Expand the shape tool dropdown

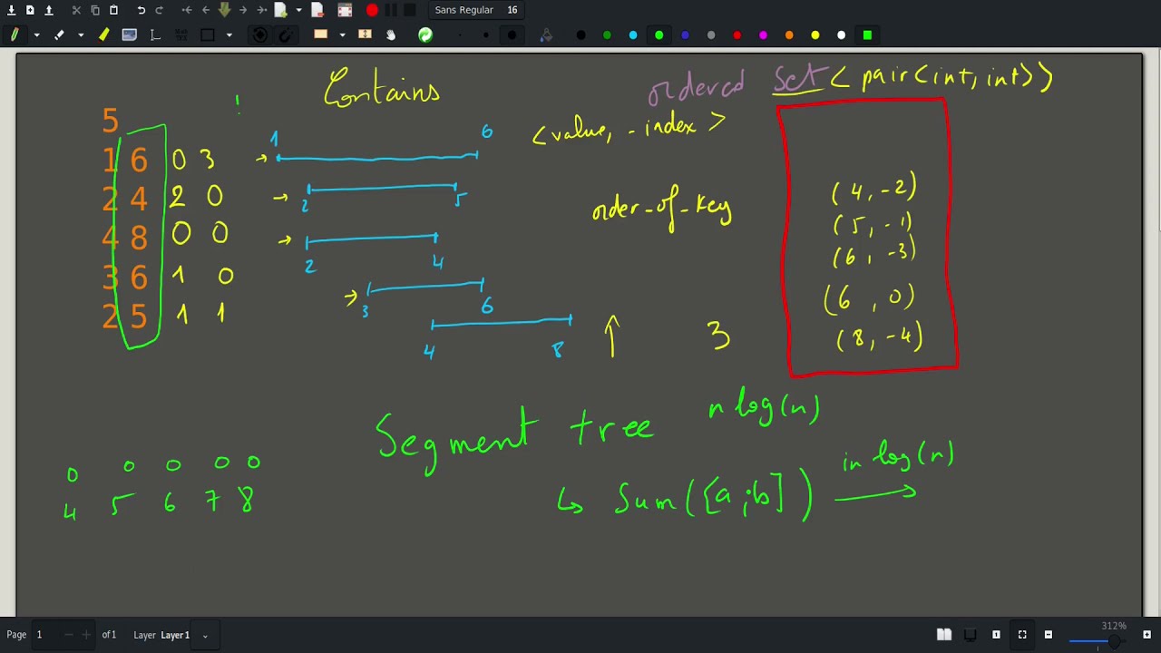229,35
